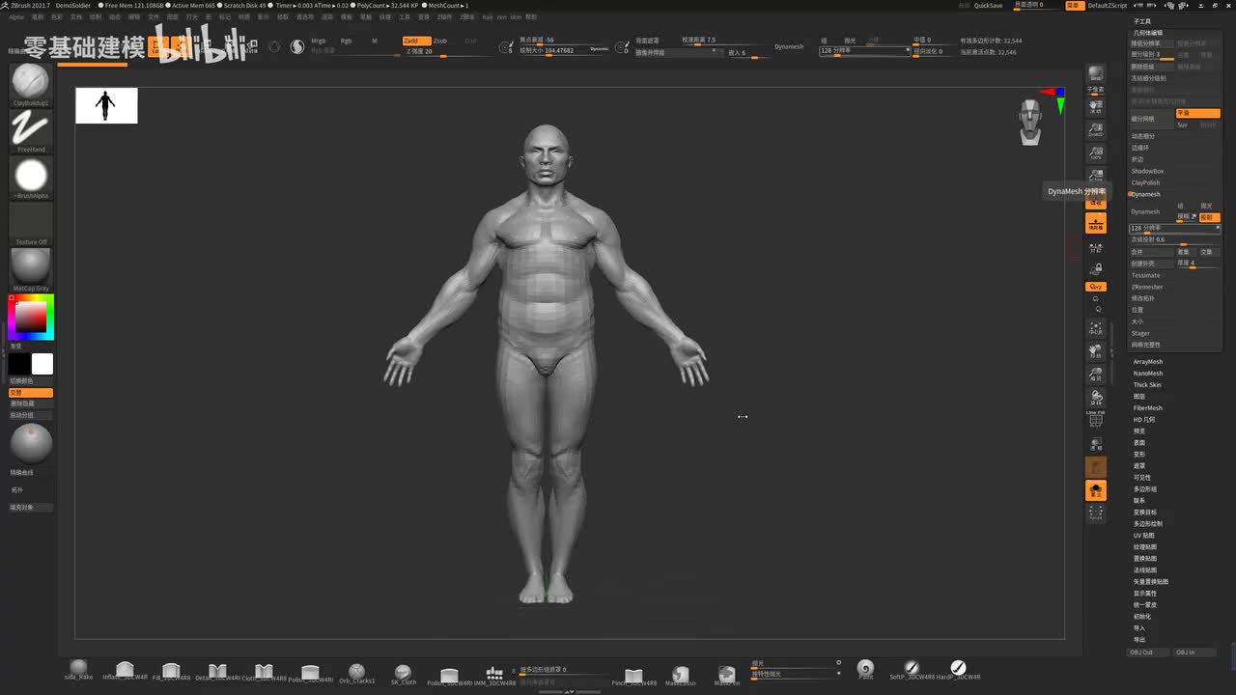This screenshot has width=1236, height=695.
Task: Expand the ArrayMesh palette section
Action: coord(1148,362)
